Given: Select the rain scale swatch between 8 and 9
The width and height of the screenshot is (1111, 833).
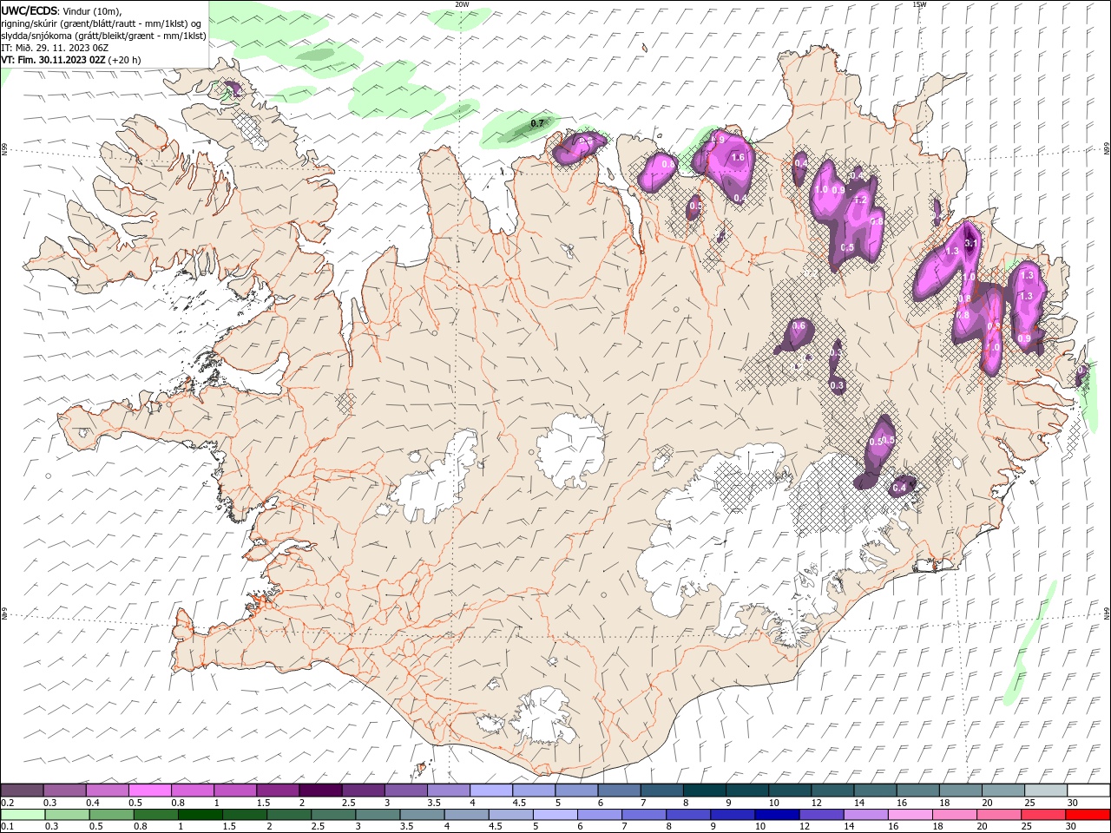Looking at the screenshot, I should point(687,815).
